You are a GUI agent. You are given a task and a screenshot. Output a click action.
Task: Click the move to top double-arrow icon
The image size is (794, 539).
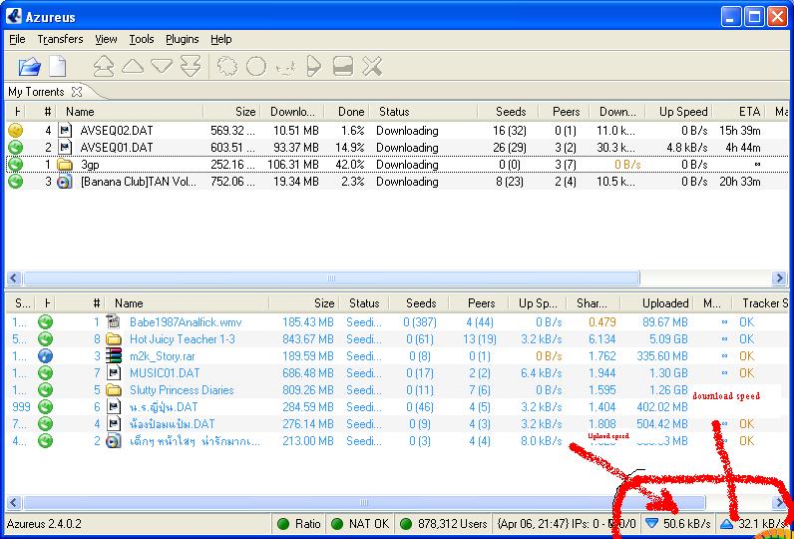(x=104, y=66)
